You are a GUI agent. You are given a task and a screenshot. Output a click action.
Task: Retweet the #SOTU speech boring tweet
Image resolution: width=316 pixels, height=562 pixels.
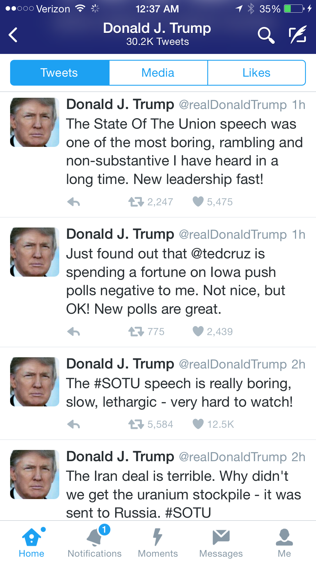point(136,424)
